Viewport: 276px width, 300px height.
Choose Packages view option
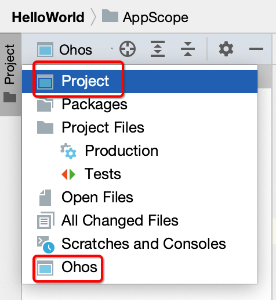point(140,105)
